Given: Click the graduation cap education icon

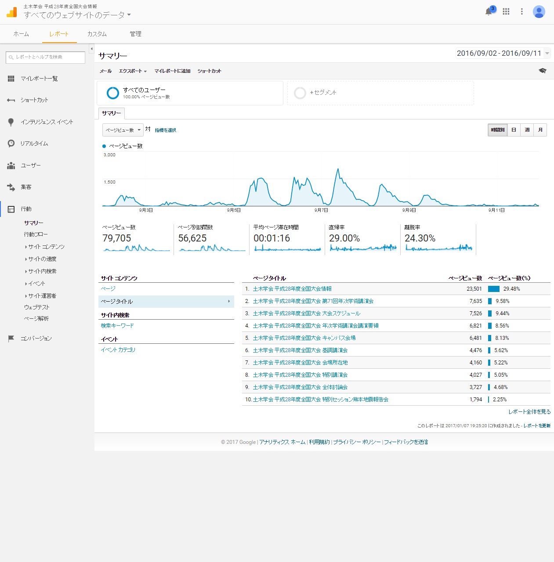Looking at the screenshot, I should (x=543, y=71).
